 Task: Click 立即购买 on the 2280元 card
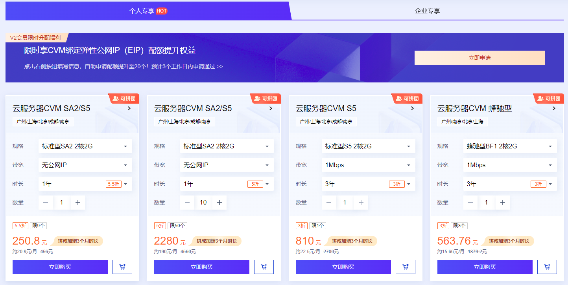click(202, 267)
